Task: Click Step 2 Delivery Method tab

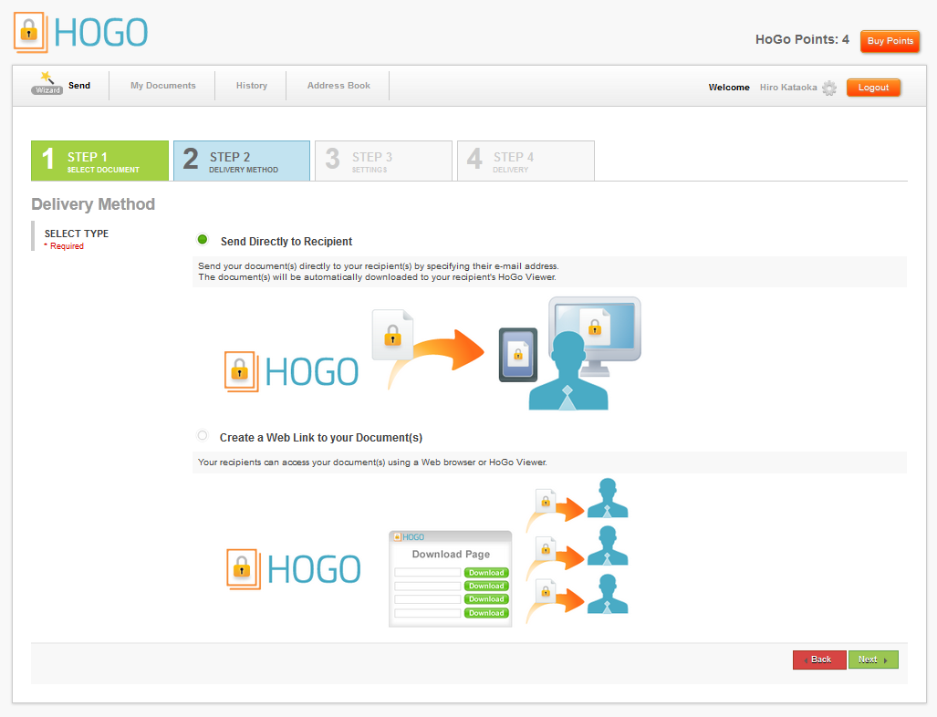Action: coord(242,161)
